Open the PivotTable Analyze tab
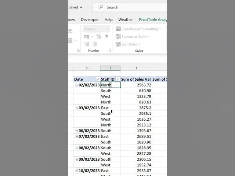This screenshot has height=176, width=235. (152, 19)
